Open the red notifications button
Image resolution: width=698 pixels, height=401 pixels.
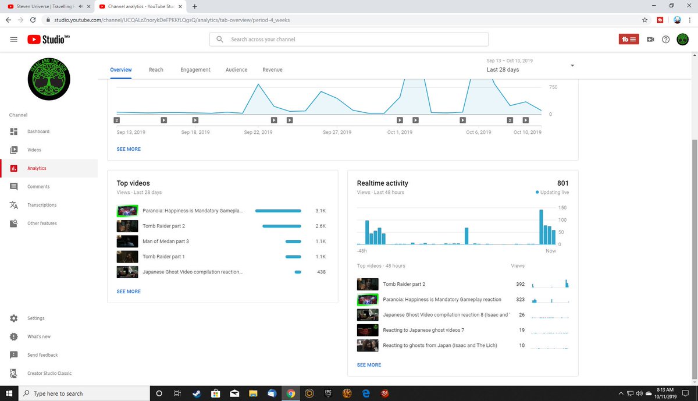tap(629, 40)
